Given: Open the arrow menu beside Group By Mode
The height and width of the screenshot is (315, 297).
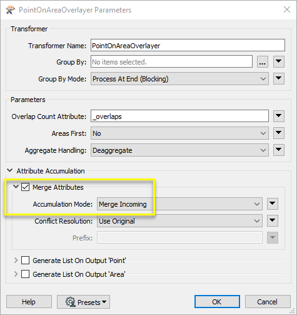Looking at the screenshot, I should [x=279, y=78].
